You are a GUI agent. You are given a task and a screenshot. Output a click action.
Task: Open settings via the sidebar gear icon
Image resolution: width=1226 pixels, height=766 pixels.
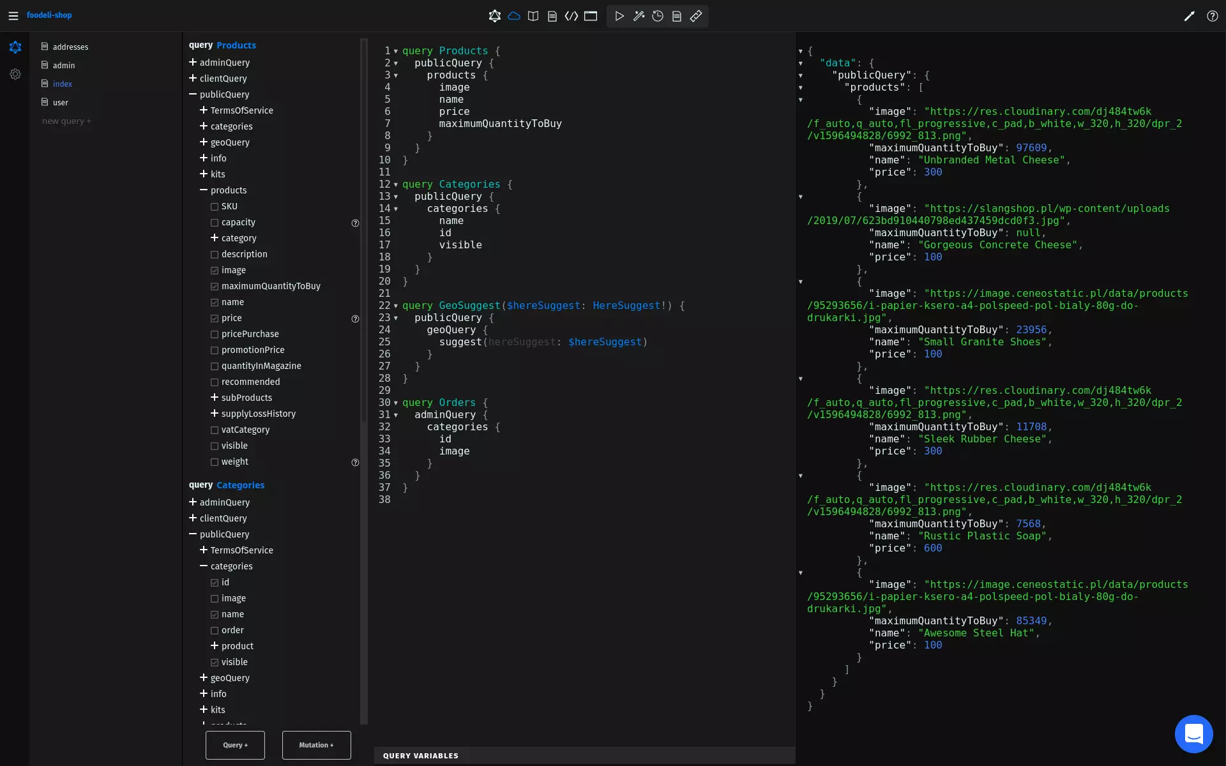click(15, 74)
